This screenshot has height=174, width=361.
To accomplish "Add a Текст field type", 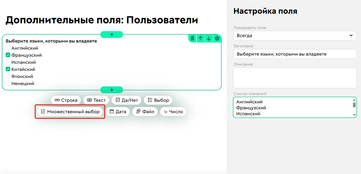I will (96, 100).
